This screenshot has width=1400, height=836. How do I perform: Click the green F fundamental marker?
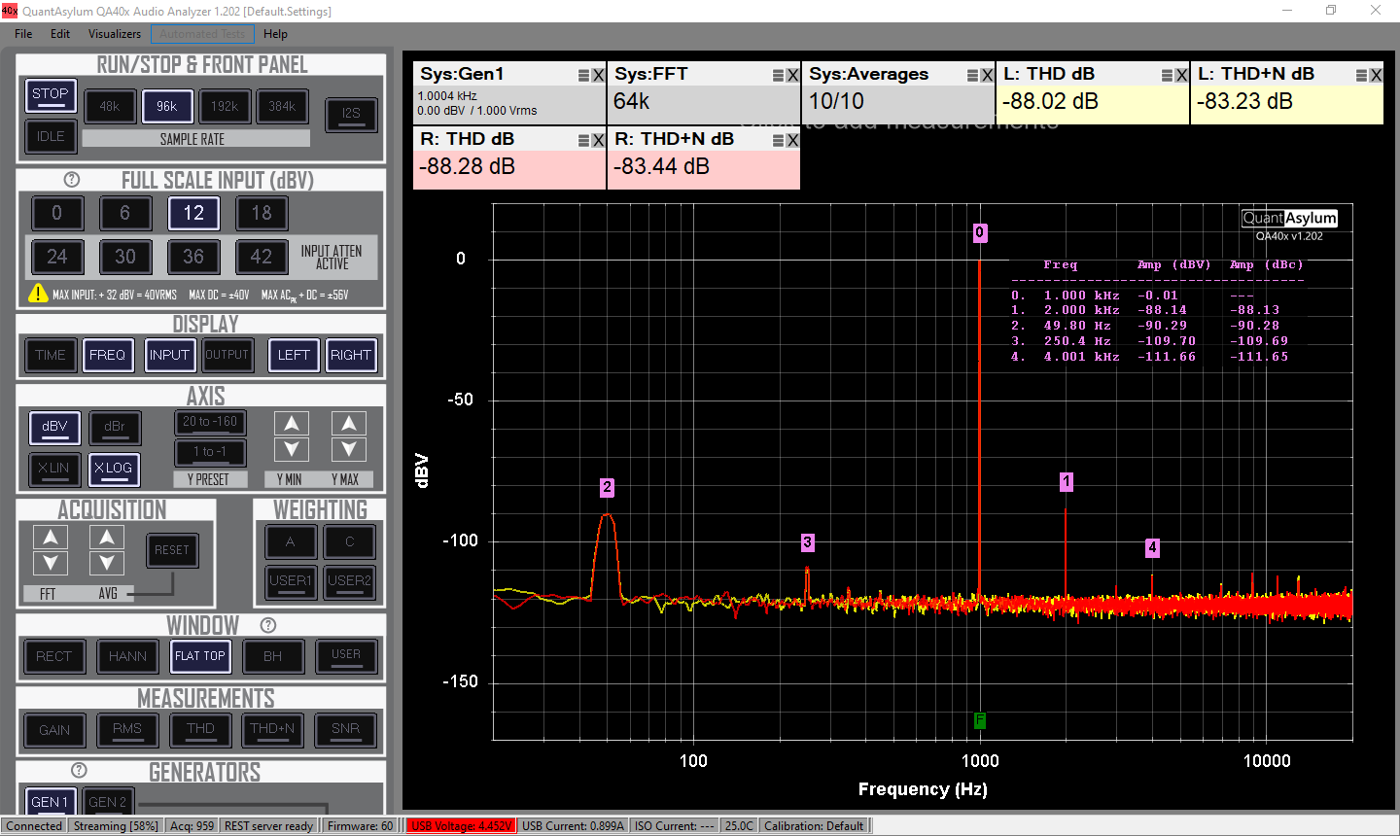click(980, 720)
